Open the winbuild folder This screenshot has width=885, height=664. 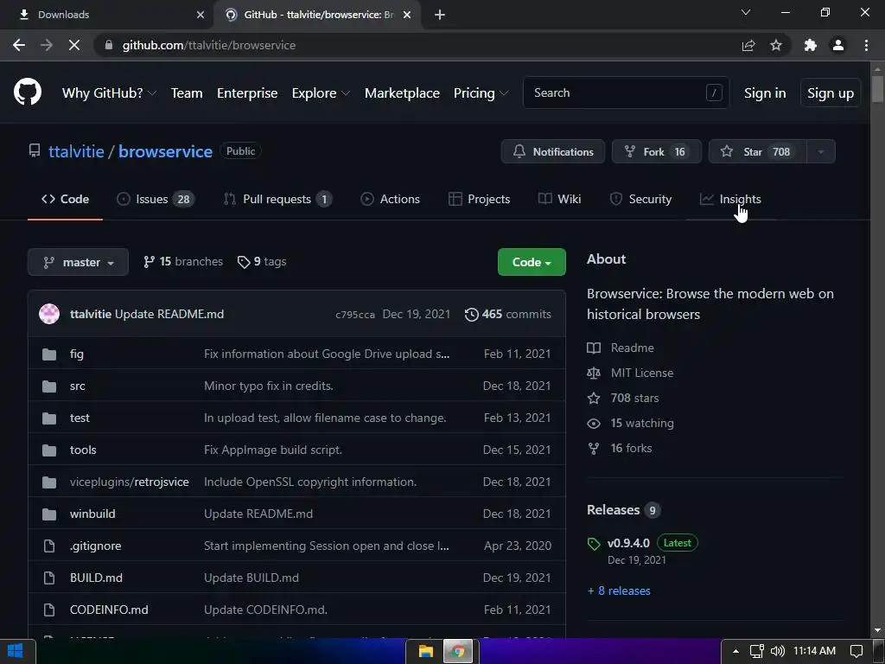(92, 514)
